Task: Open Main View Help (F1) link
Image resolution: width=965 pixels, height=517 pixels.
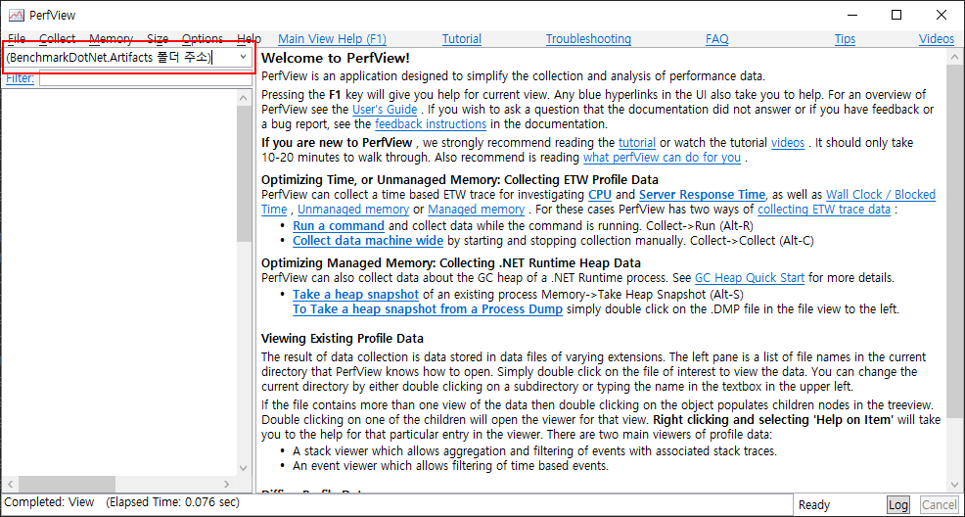Action: (x=332, y=39)
